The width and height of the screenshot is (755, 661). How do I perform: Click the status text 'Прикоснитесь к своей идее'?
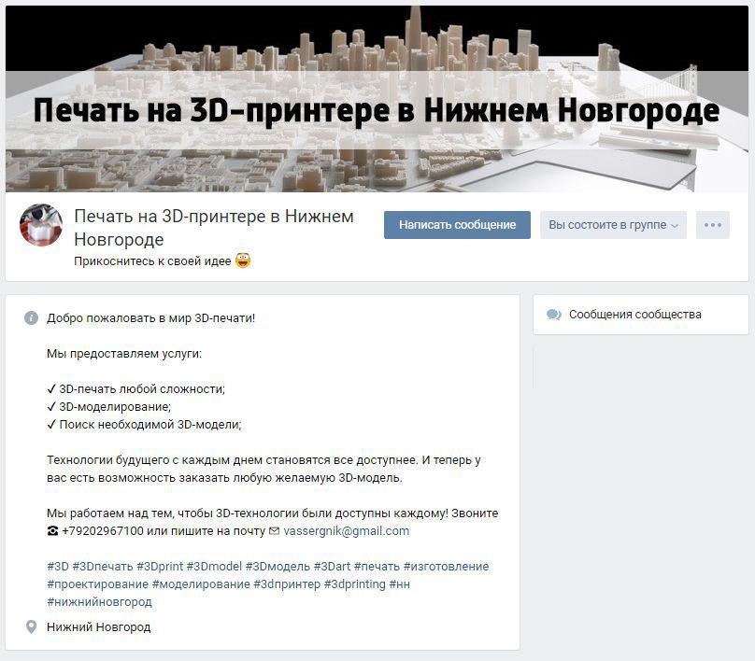(x=152, y=261)
